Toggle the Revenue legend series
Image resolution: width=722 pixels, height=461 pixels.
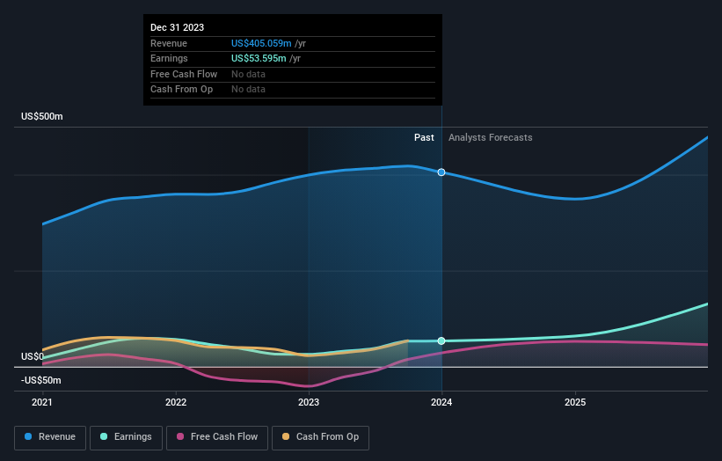coord(50,437)
